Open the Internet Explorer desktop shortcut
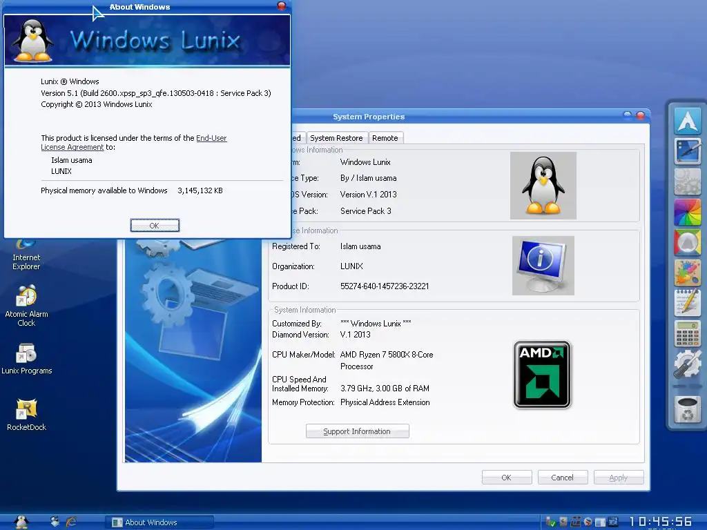 click(x=26, y=254)
